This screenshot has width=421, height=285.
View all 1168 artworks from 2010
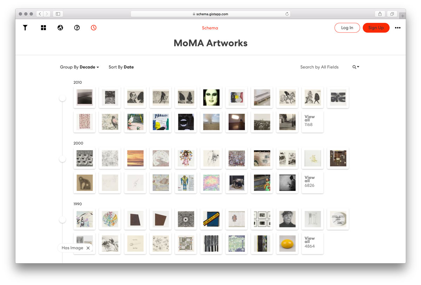pos(313,122)
